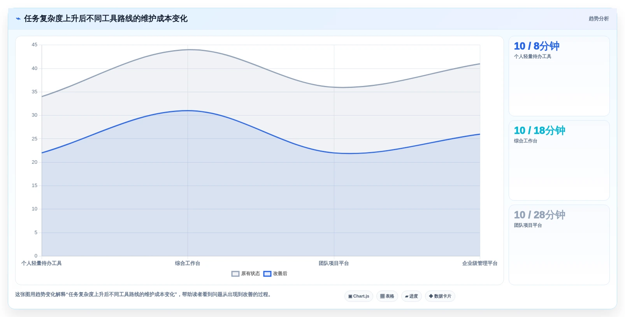Click the 综合工作台 x-axis label
Screen dimensions: 625x317
click(x=188, y=263)
